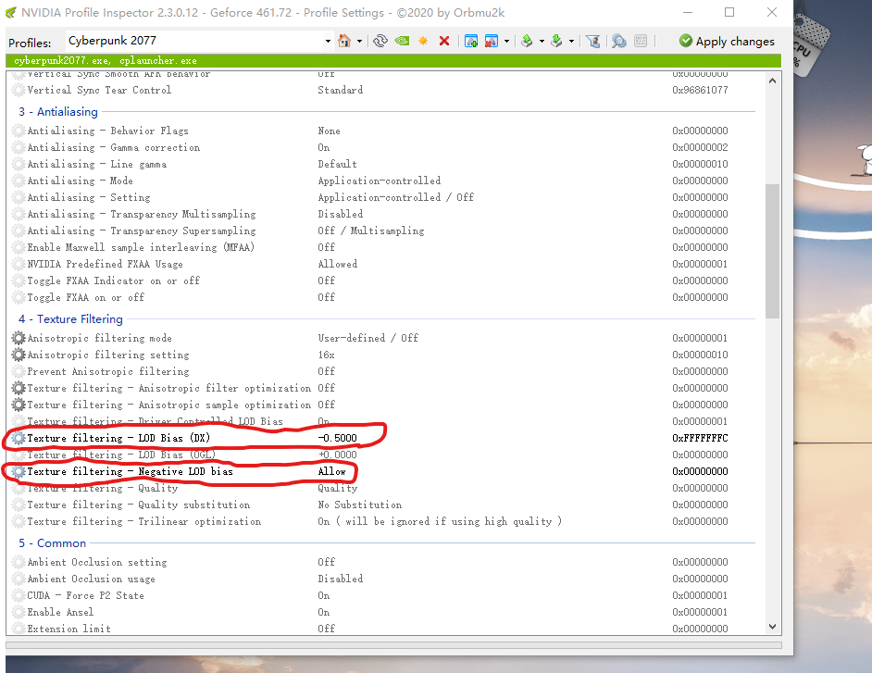
Task: Click the 'Allow' value for Negative LOD bias
Action: 332,471
